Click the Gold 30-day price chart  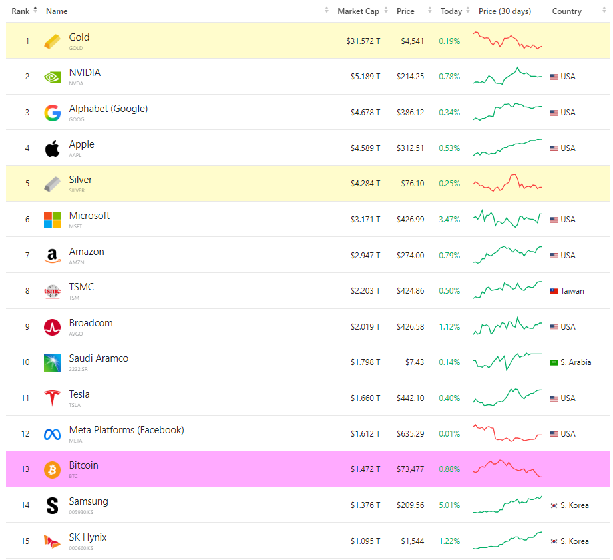(x=507, y=41)
